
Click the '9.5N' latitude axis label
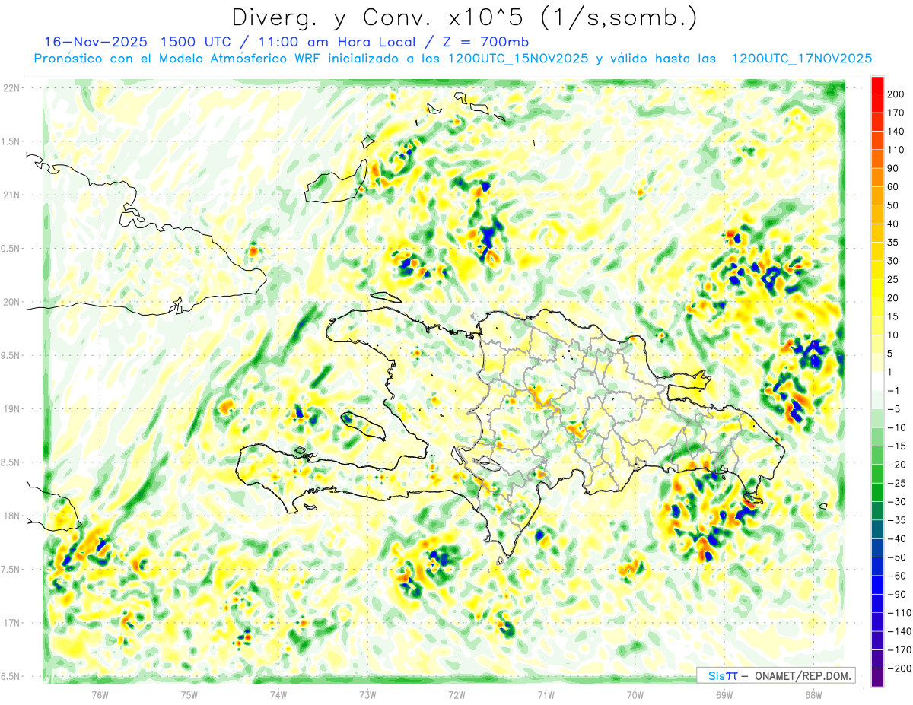(x=11, y=356)
